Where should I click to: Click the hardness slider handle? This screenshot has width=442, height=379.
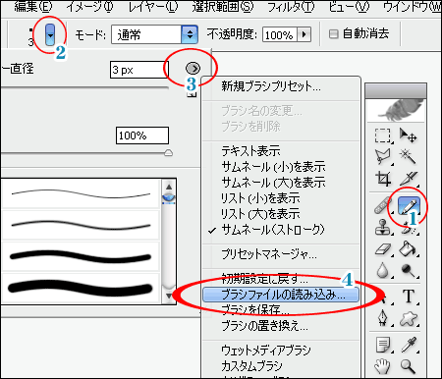168,153
